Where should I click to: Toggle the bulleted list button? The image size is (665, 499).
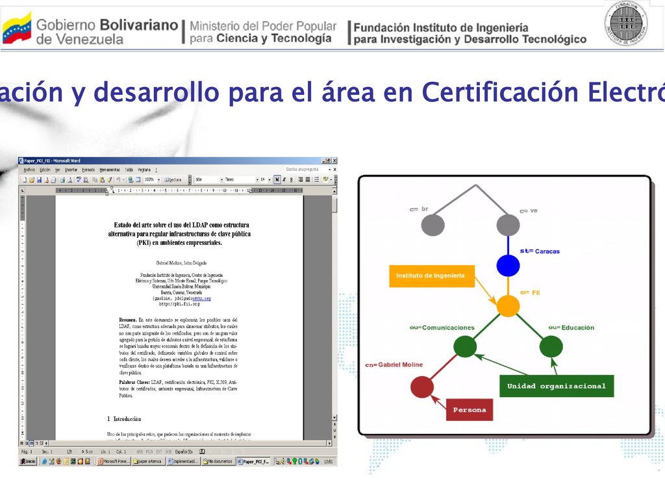[x=316, y=180]
